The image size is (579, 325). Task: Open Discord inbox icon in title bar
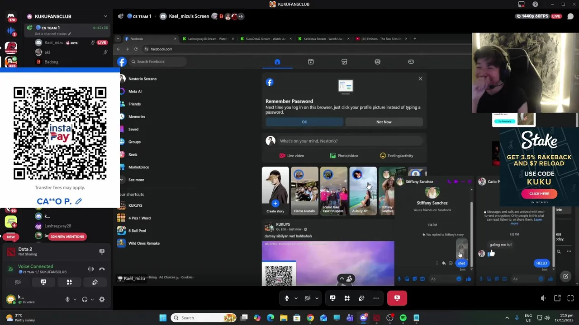point(522,4)
